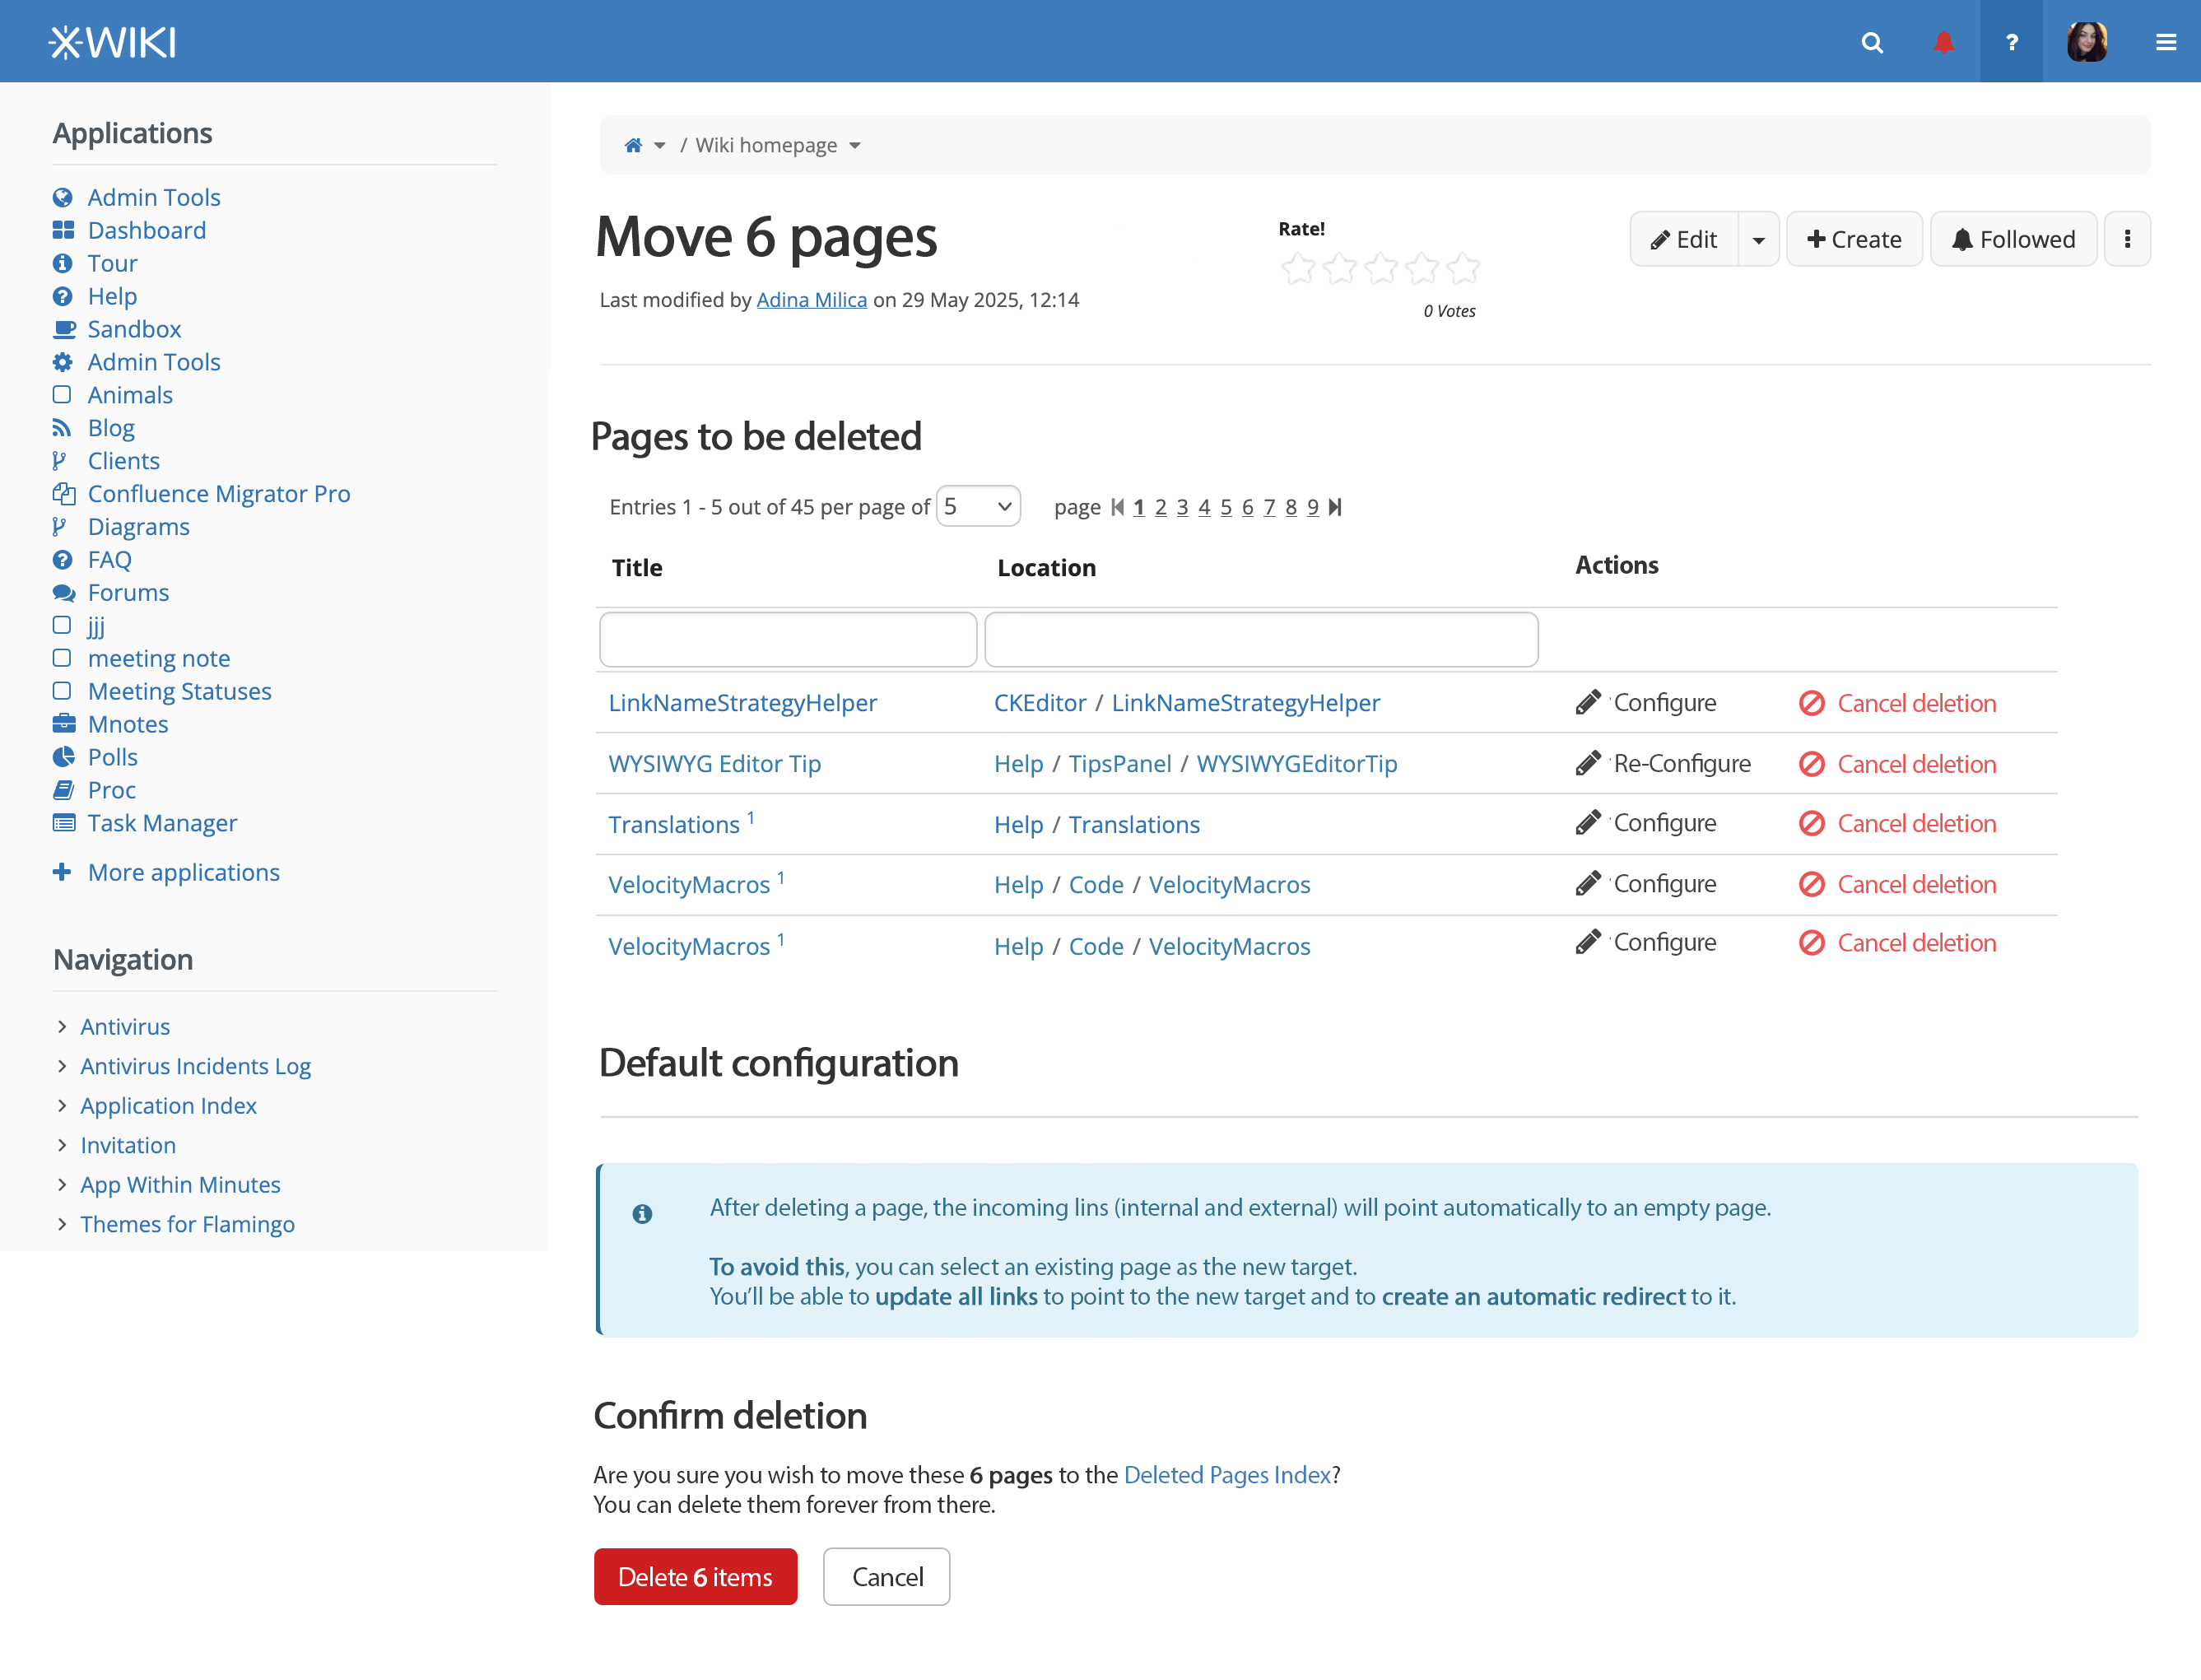The height and width of the screenshot is (1680, 2201).
Task: Open the help question mark icon
Action: tap(2011, 42)
